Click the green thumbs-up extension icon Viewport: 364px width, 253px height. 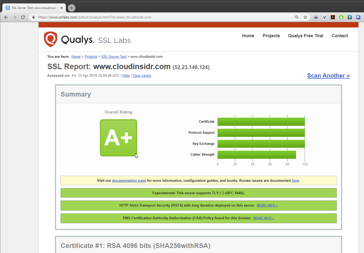point(341,17)
